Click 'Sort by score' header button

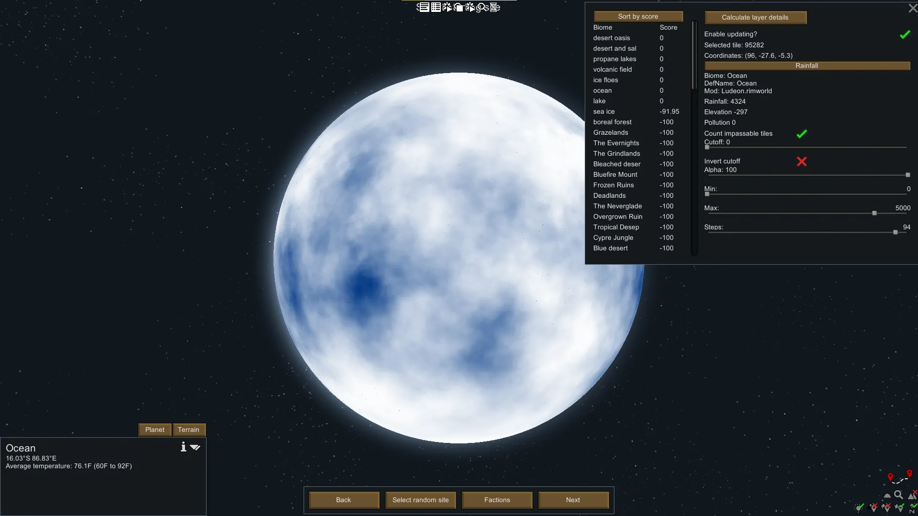638,16
